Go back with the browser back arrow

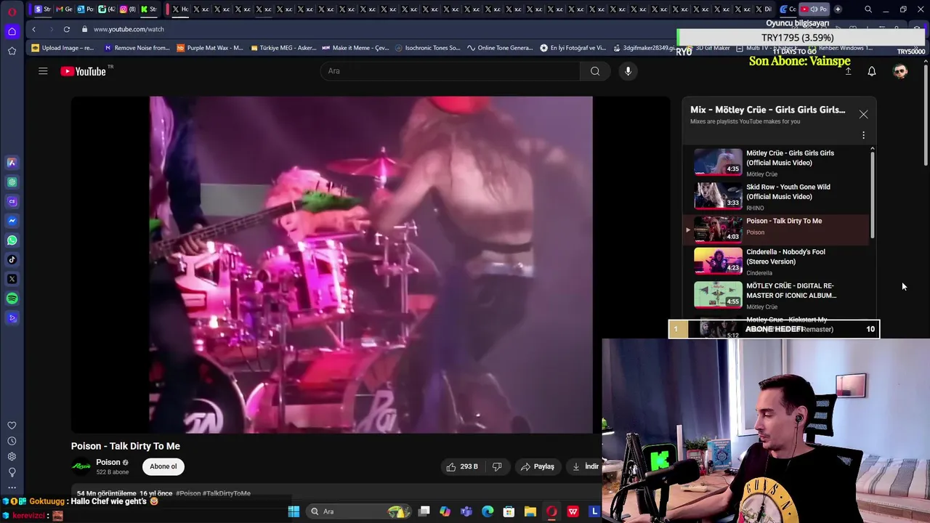pyautogui.click(x=33, y=29)
